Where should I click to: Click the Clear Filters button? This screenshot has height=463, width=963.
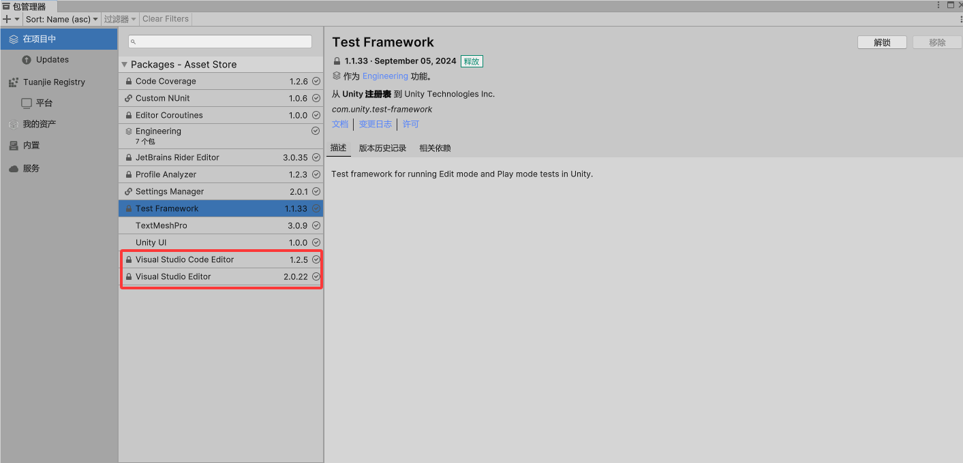pyautogui.click(x=166, y=19)
